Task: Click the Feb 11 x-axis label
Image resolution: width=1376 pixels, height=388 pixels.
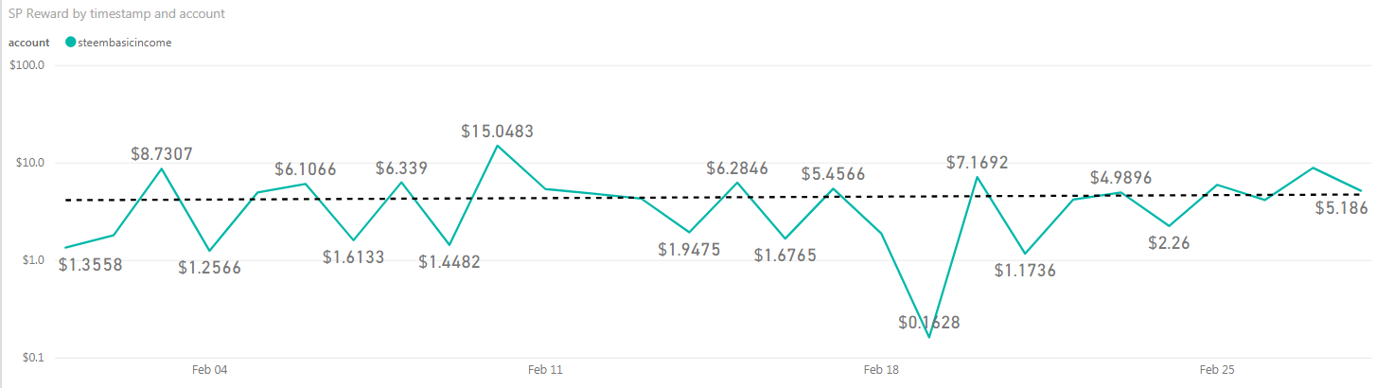Action: [x=545, y=369]
